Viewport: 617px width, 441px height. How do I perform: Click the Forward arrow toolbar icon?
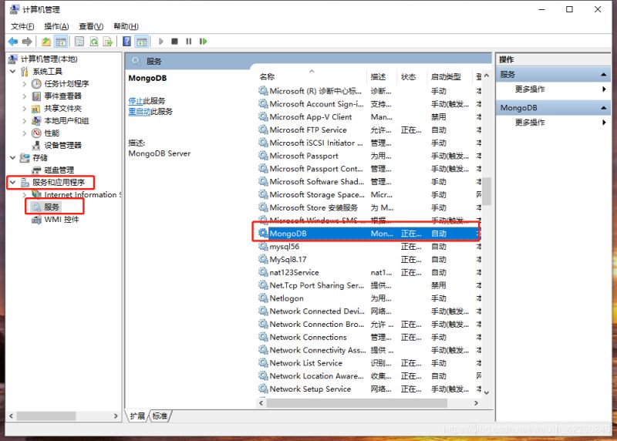[x=27, y=42]
